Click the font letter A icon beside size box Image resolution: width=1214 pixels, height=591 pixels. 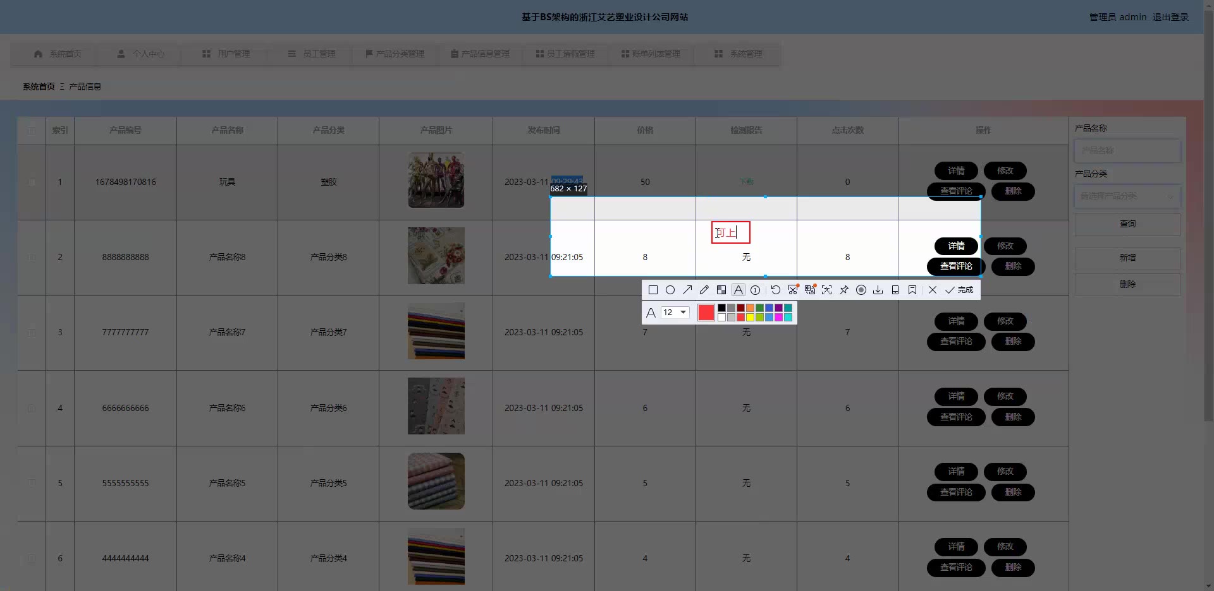[651, 313]
